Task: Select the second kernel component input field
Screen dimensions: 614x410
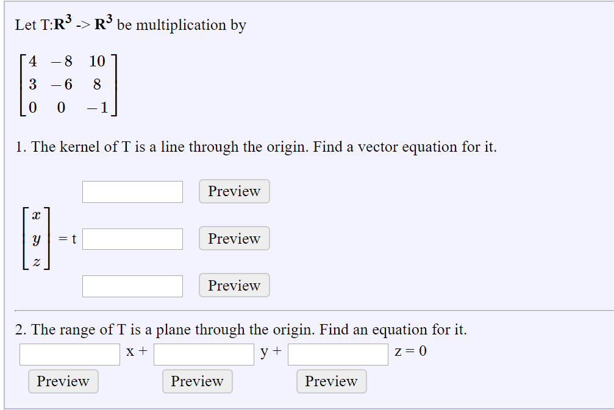Action: point(132,238)
